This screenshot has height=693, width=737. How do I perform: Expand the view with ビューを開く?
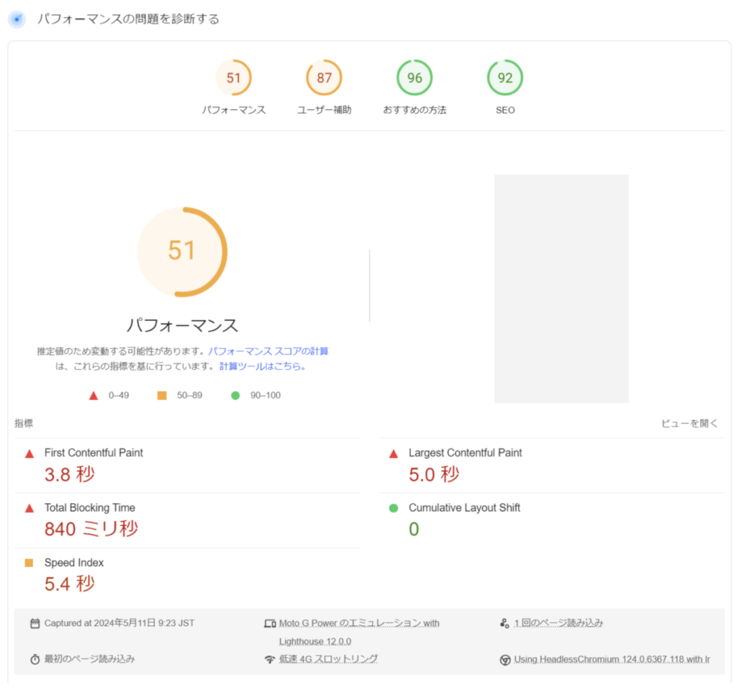(x=689, y=424)
